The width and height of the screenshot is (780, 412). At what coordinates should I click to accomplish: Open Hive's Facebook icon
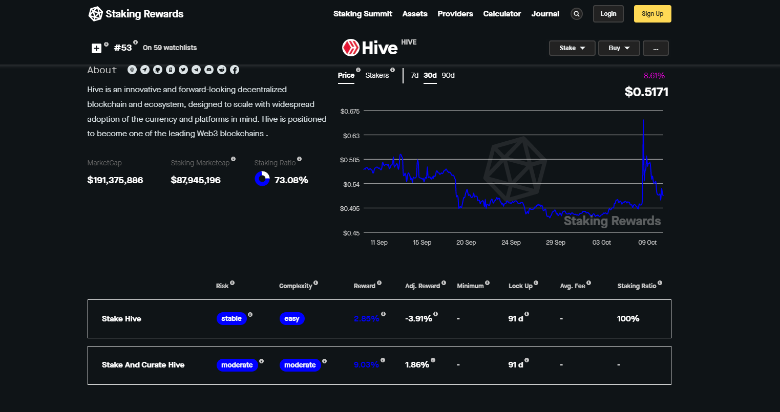(x=235, y=70)
